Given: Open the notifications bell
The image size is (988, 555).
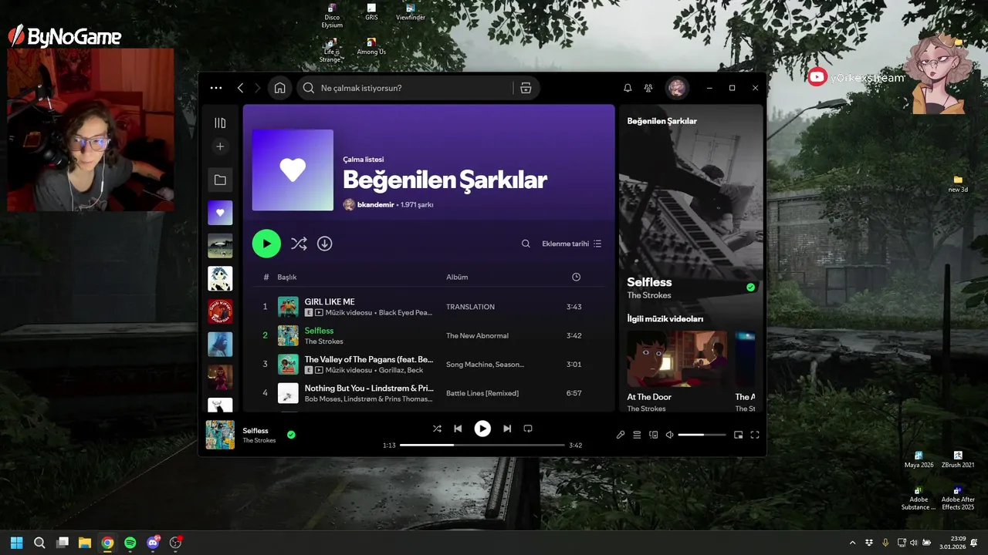Looking at the screenshot, I should [628, 88].
